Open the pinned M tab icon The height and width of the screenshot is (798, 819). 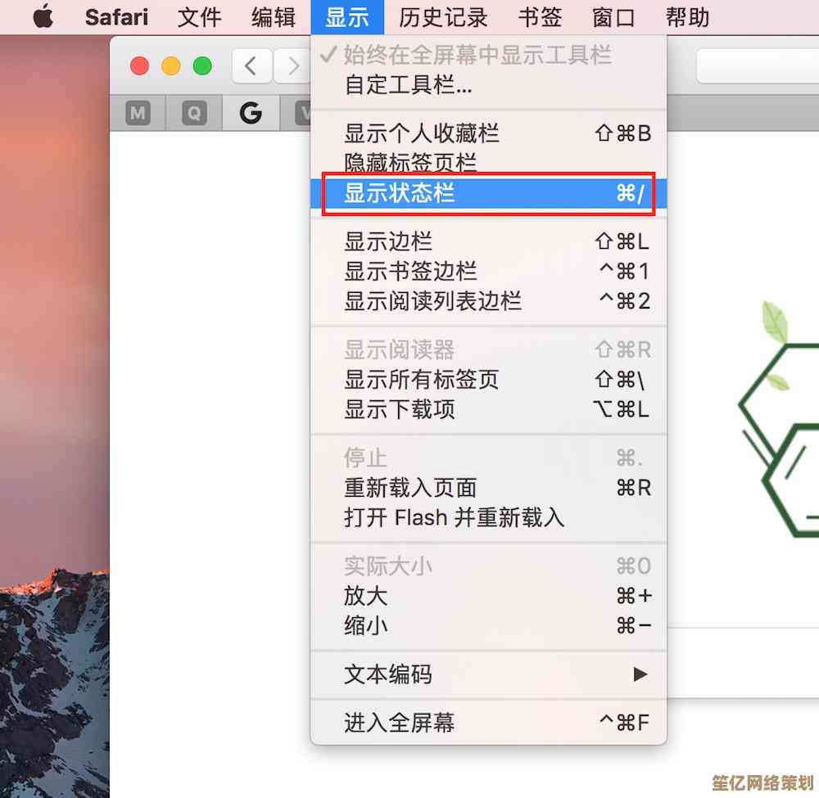click(x=138, y=113)
